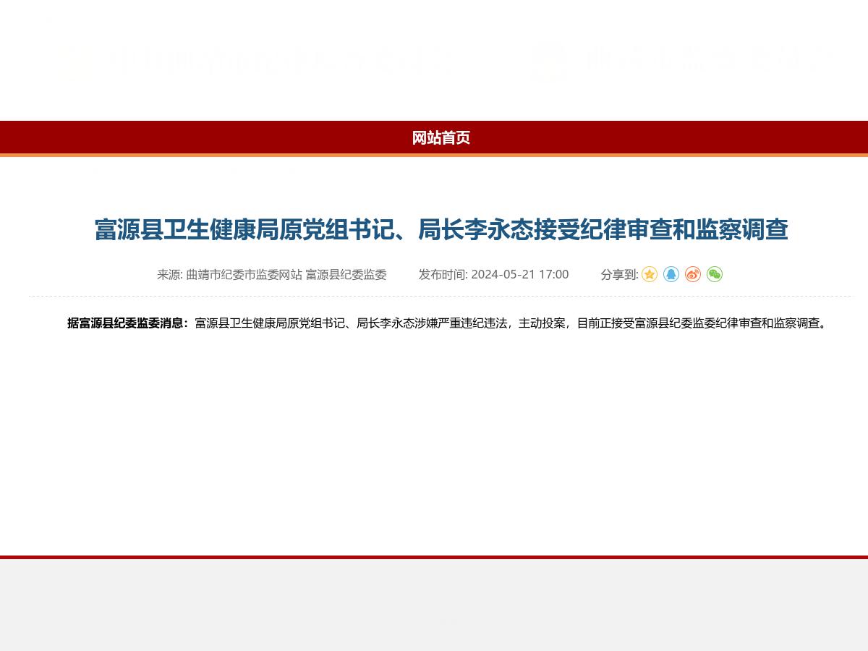
Task: Select the bold 据富源县纪委监委消息 lead text
Action: (x=127, y=324)
